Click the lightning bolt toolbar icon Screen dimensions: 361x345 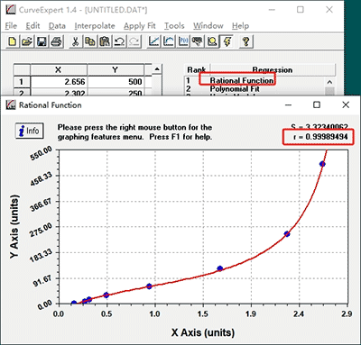coord(227,41)
